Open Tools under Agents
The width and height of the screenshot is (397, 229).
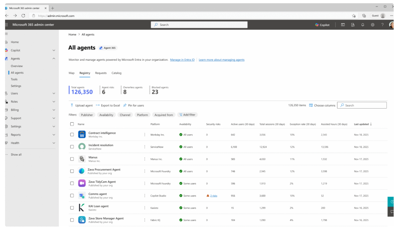(14, 80)
